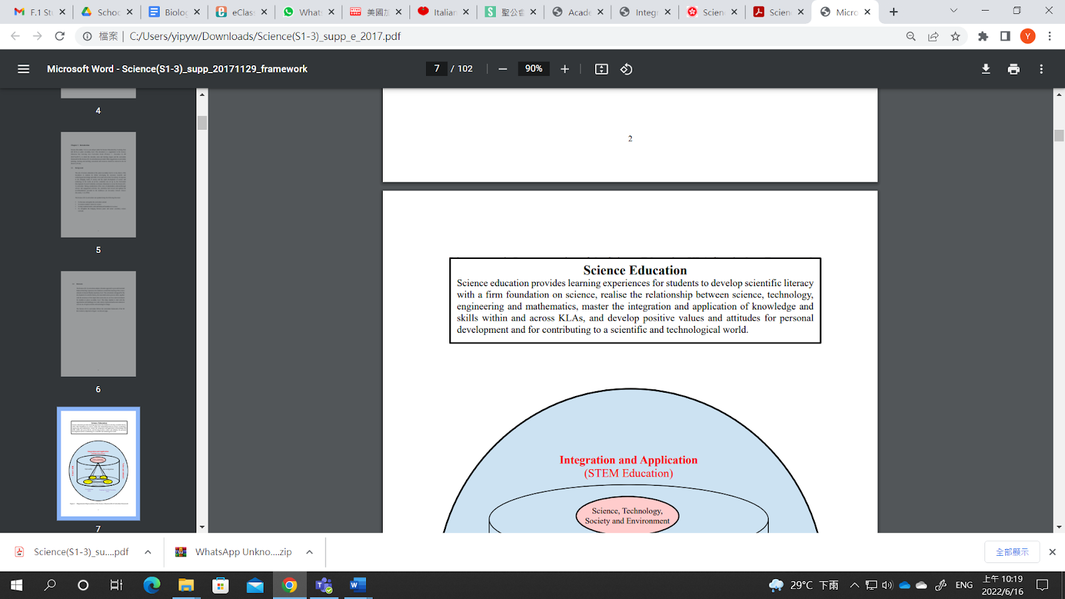The image size is (1065, 599).
Task: Close the eClass tab
Action: pyautogui.click(x=264, y=12)
